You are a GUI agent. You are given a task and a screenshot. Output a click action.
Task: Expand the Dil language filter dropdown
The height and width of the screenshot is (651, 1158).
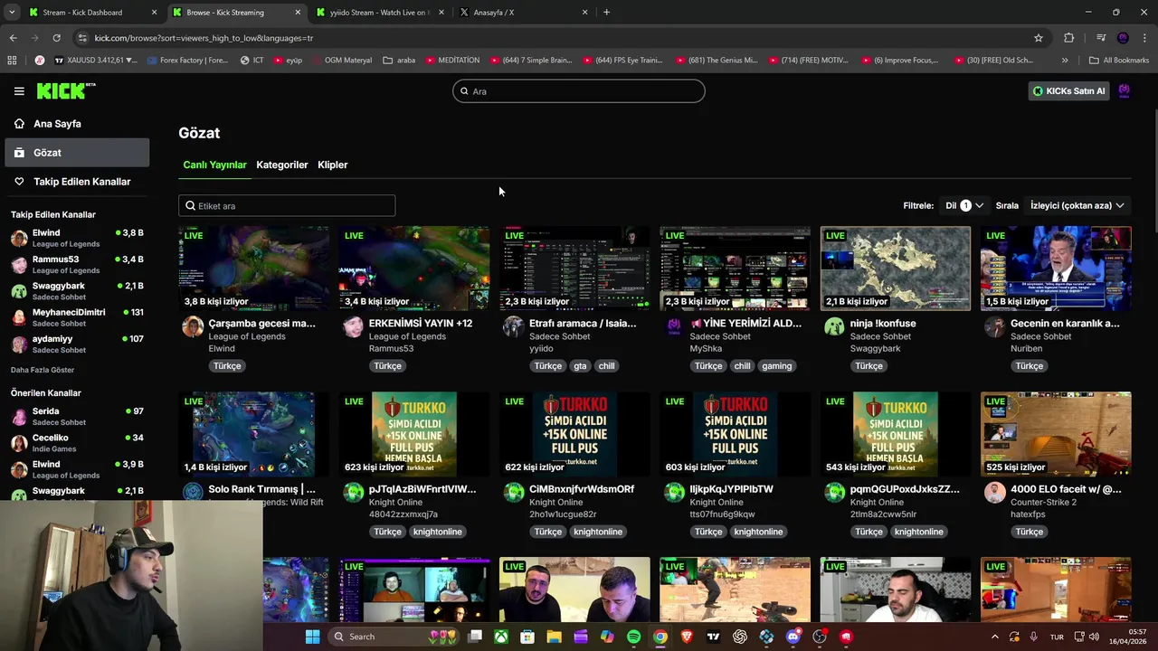(964, 206)
